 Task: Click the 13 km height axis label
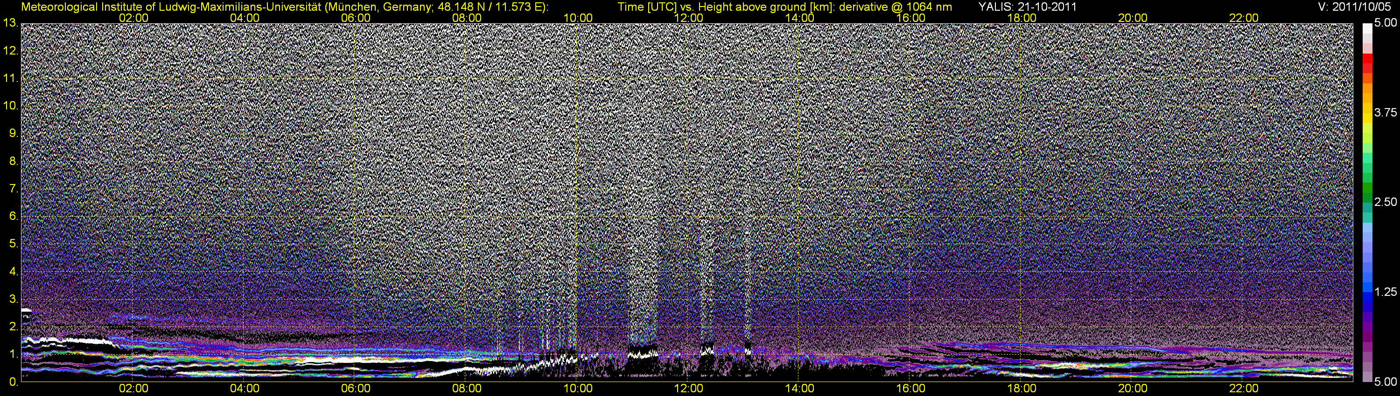pyautogui.click(x=11, y=23)
